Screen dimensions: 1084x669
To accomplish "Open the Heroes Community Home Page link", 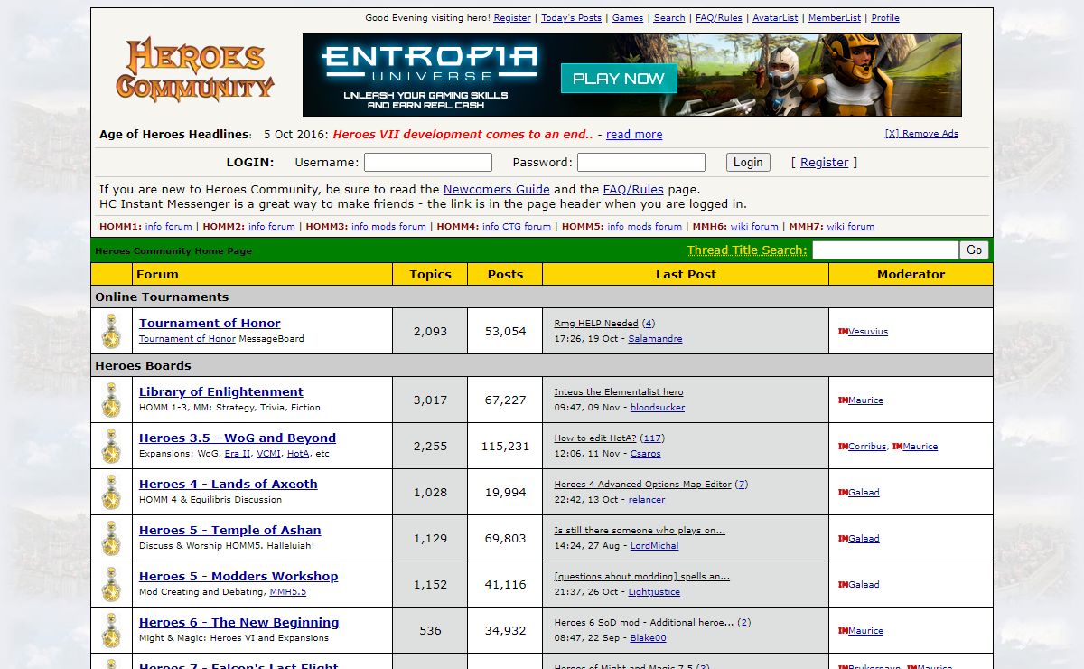I will click(x=173, y=251).
